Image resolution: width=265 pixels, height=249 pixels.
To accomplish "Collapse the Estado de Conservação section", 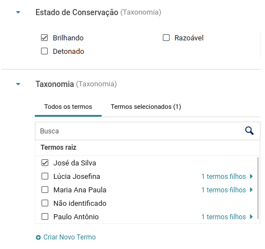I will pos(18,12).
